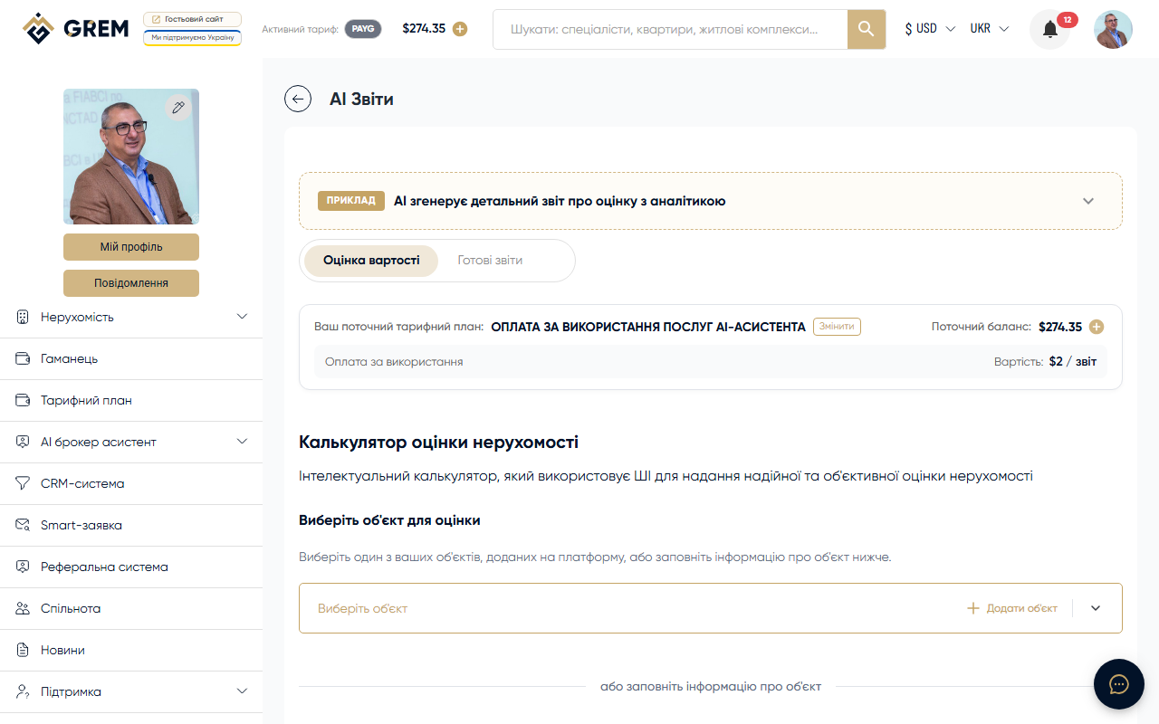Click the plus icon next to $274.35 in header
This screenshot has width=1159, height=724.
(x=460, y=28)
